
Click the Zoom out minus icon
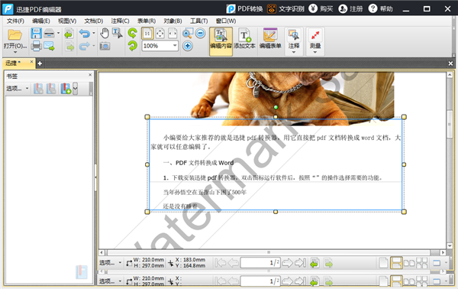pyautogui.click(x=200, y=33)
